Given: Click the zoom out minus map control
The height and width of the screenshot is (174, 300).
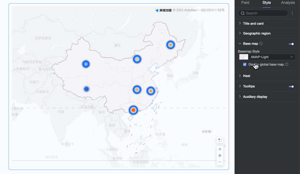Looking at the screenshot, I should coord(220,162).
